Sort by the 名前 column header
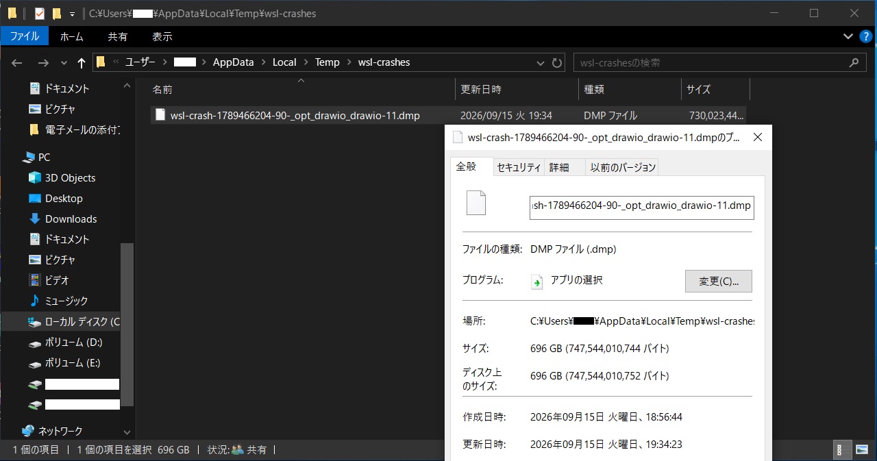Viewport: 877px width, 461px height. tap(301, 89)
